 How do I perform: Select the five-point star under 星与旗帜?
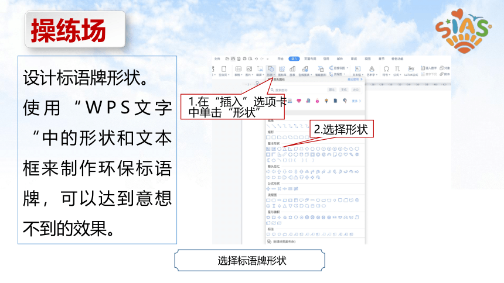[x=285, y=218]
